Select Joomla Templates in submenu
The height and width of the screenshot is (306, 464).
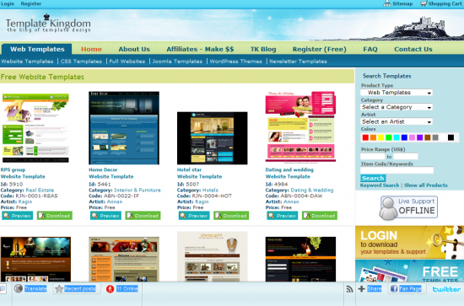(x=177, y=62)
